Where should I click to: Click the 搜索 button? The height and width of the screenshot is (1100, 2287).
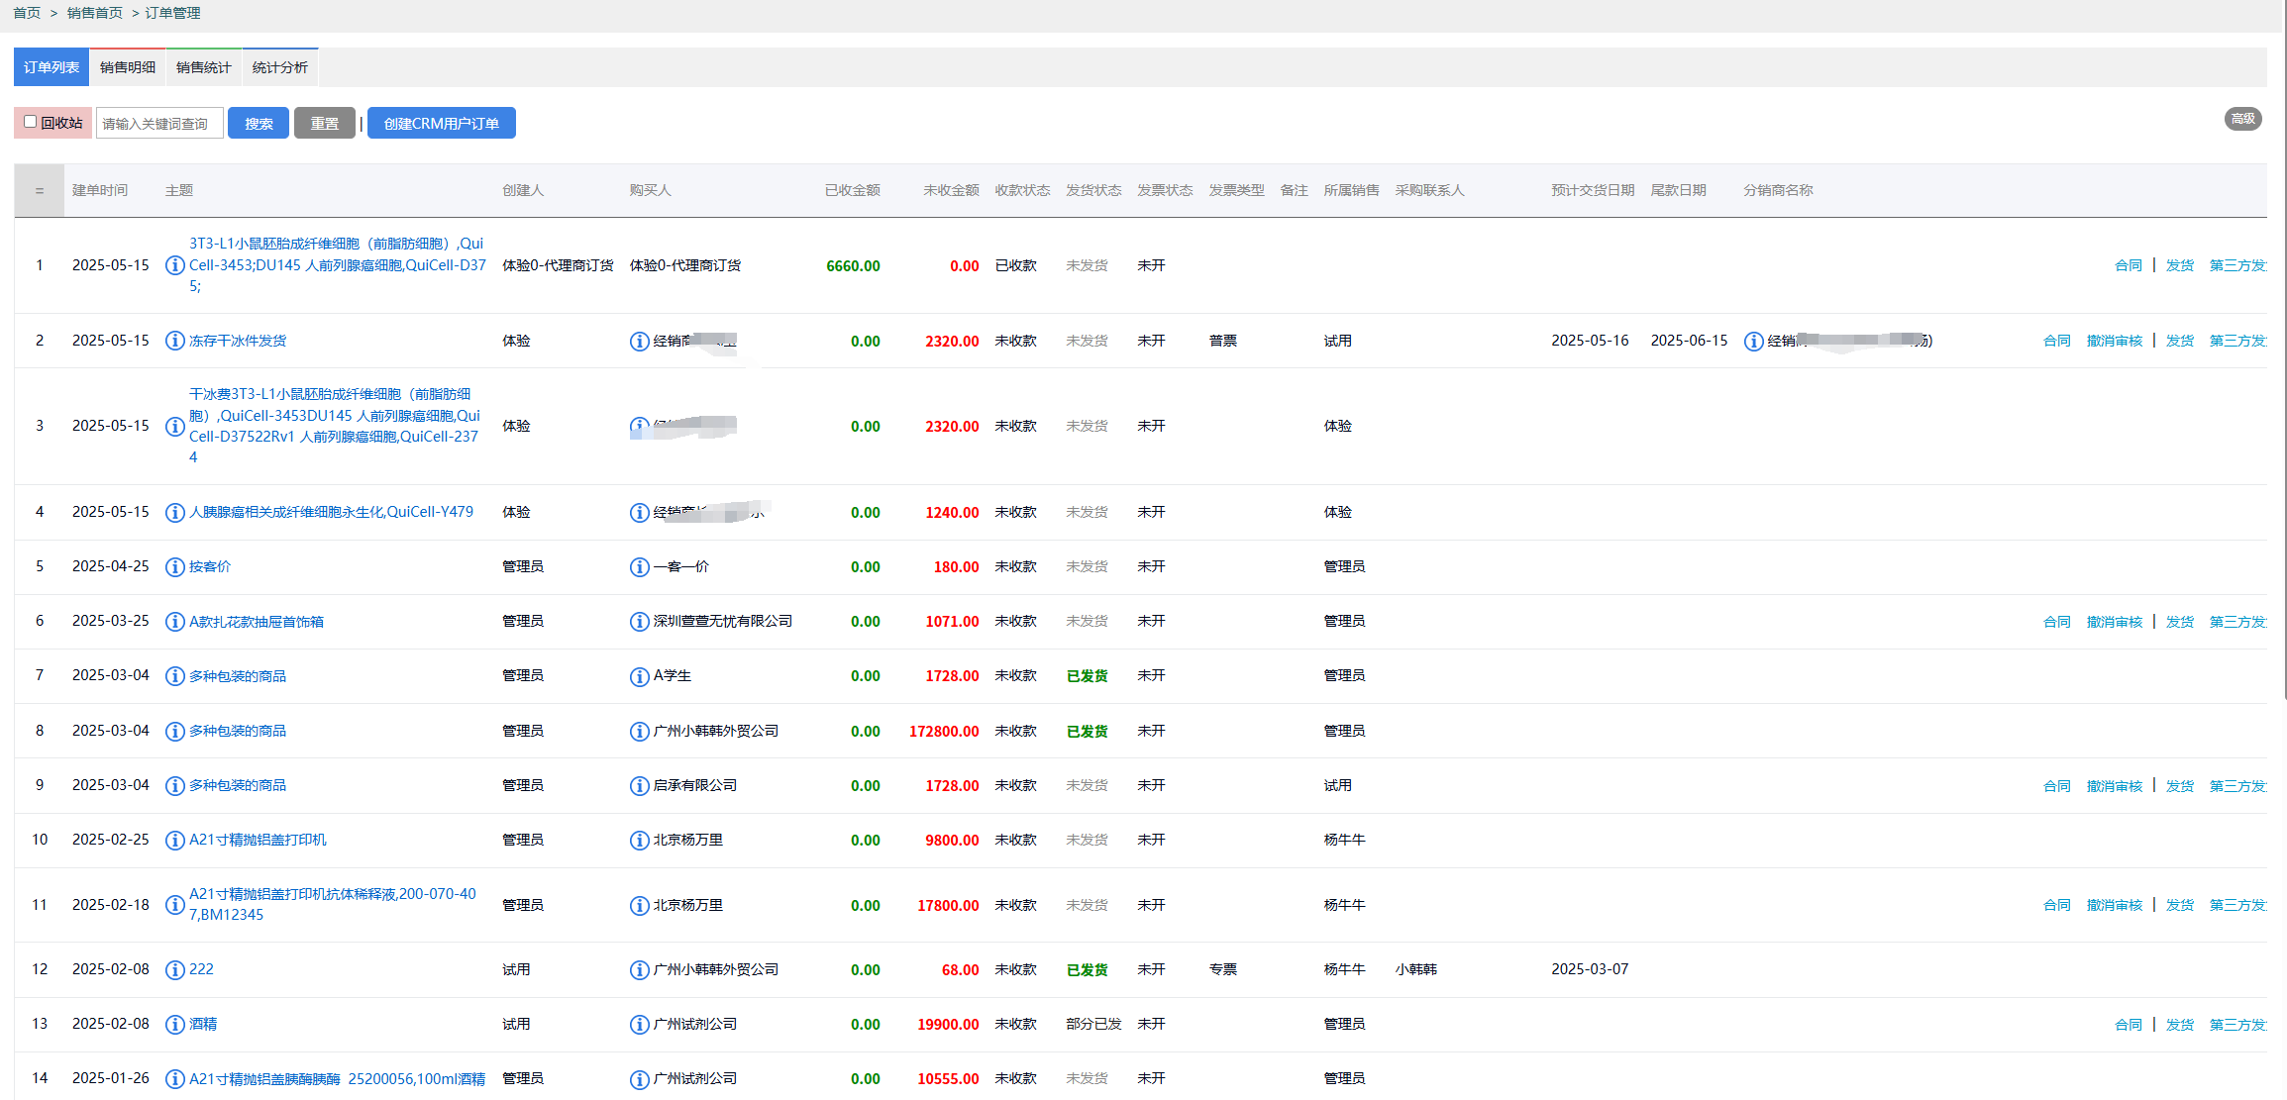click(x=259, y=123)
